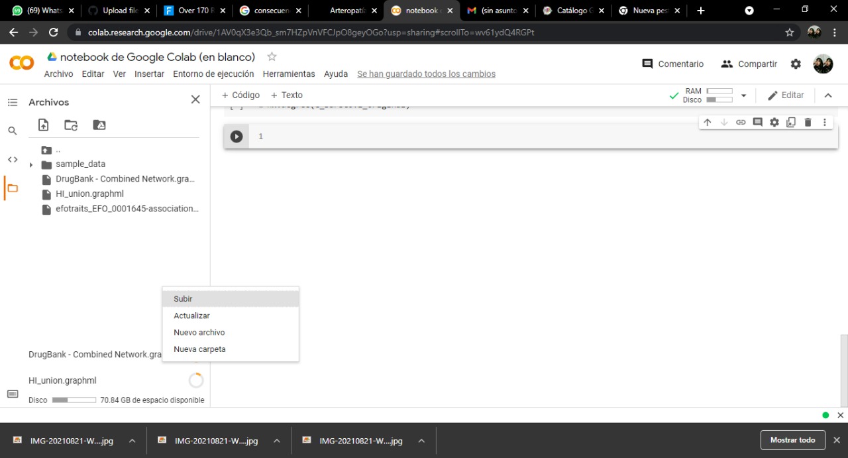The height and width of the screenshot is (458, 848).
Task: Click the Colab logo
Action: pyautogui.click(x=21, y=63)
